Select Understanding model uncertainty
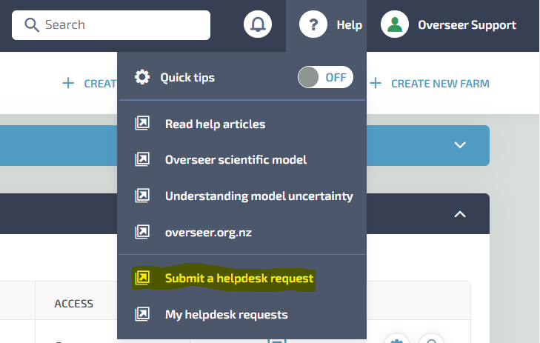 pos(259,196)
